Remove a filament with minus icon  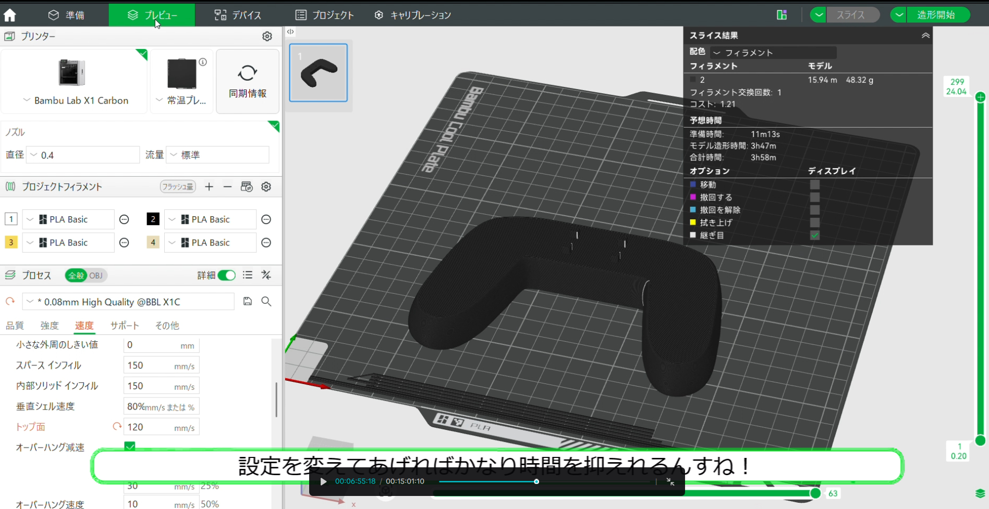(227, 187)
